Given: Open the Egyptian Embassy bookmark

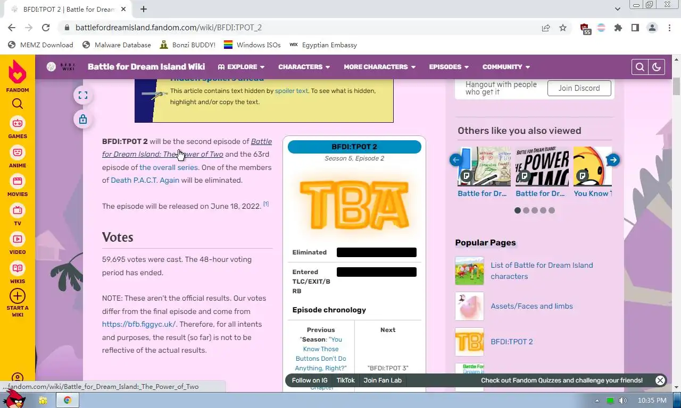Looking at the screenshot, I should click(323, 45).
